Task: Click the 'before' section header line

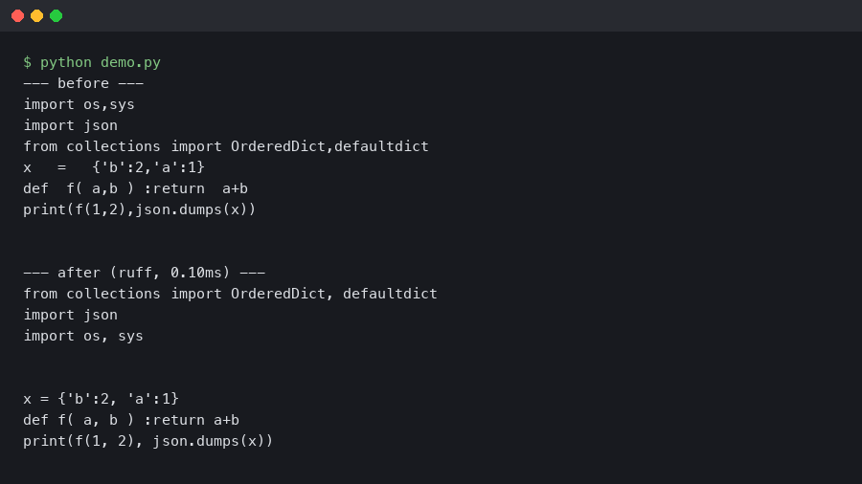Action: [83, 83]
